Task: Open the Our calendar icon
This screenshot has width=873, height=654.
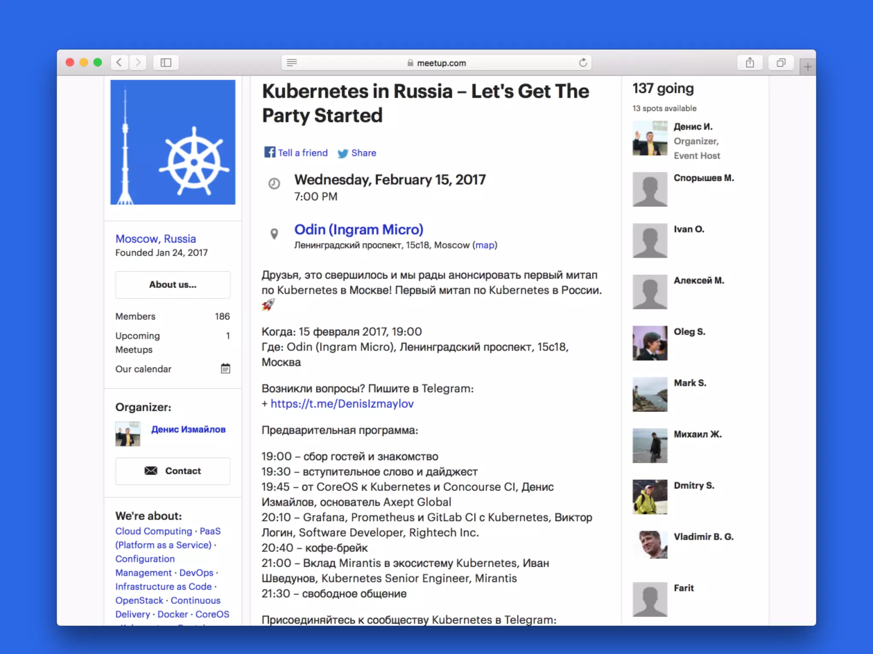Action: coord(225,368)
